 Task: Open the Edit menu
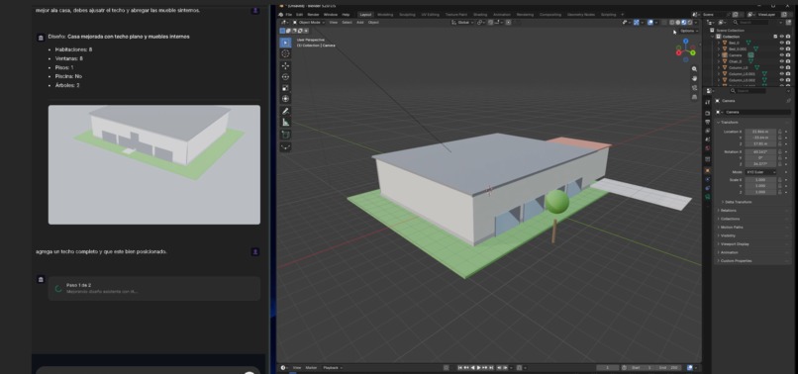[x=300, y=15]
